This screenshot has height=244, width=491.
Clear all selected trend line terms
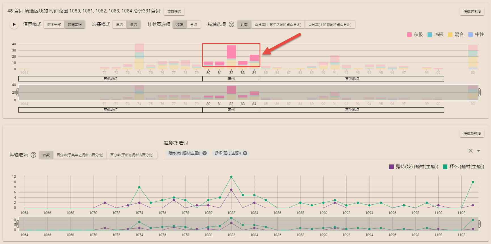pos(470,151)
